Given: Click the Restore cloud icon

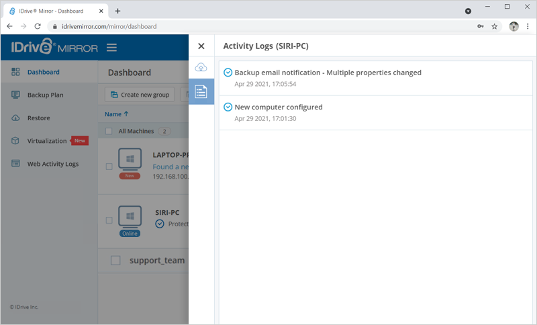Looking at the screenshot, I should click(15, 118).
